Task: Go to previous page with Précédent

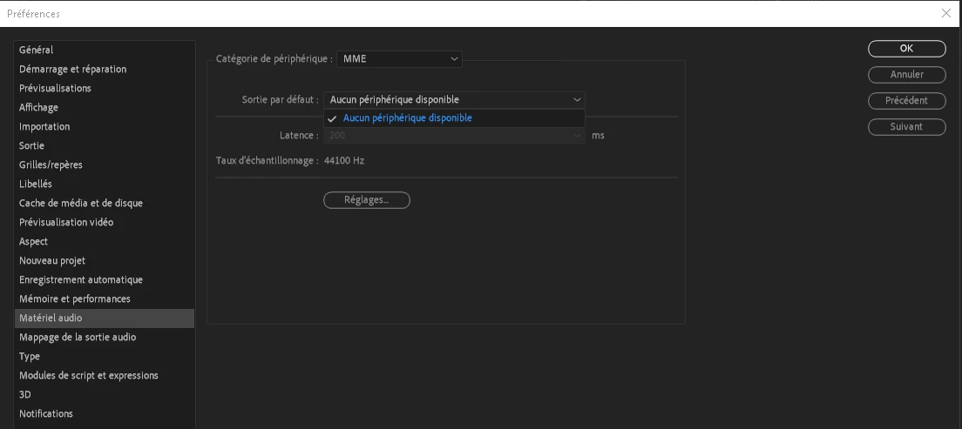Action: pos(907,101)
